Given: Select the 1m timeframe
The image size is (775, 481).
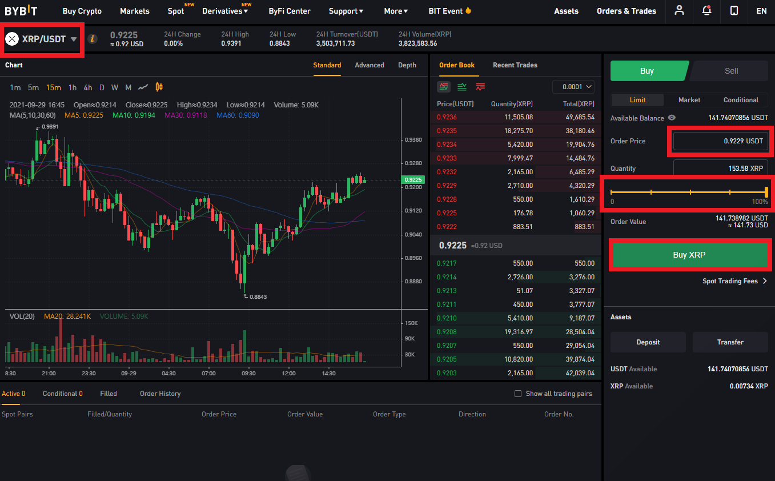Looking at the screenshot, I should tap(15, 87).
